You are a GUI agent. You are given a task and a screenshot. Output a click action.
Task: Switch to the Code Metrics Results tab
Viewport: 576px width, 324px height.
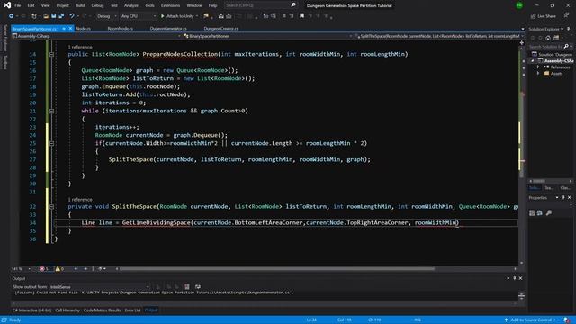tap(102, 310)
